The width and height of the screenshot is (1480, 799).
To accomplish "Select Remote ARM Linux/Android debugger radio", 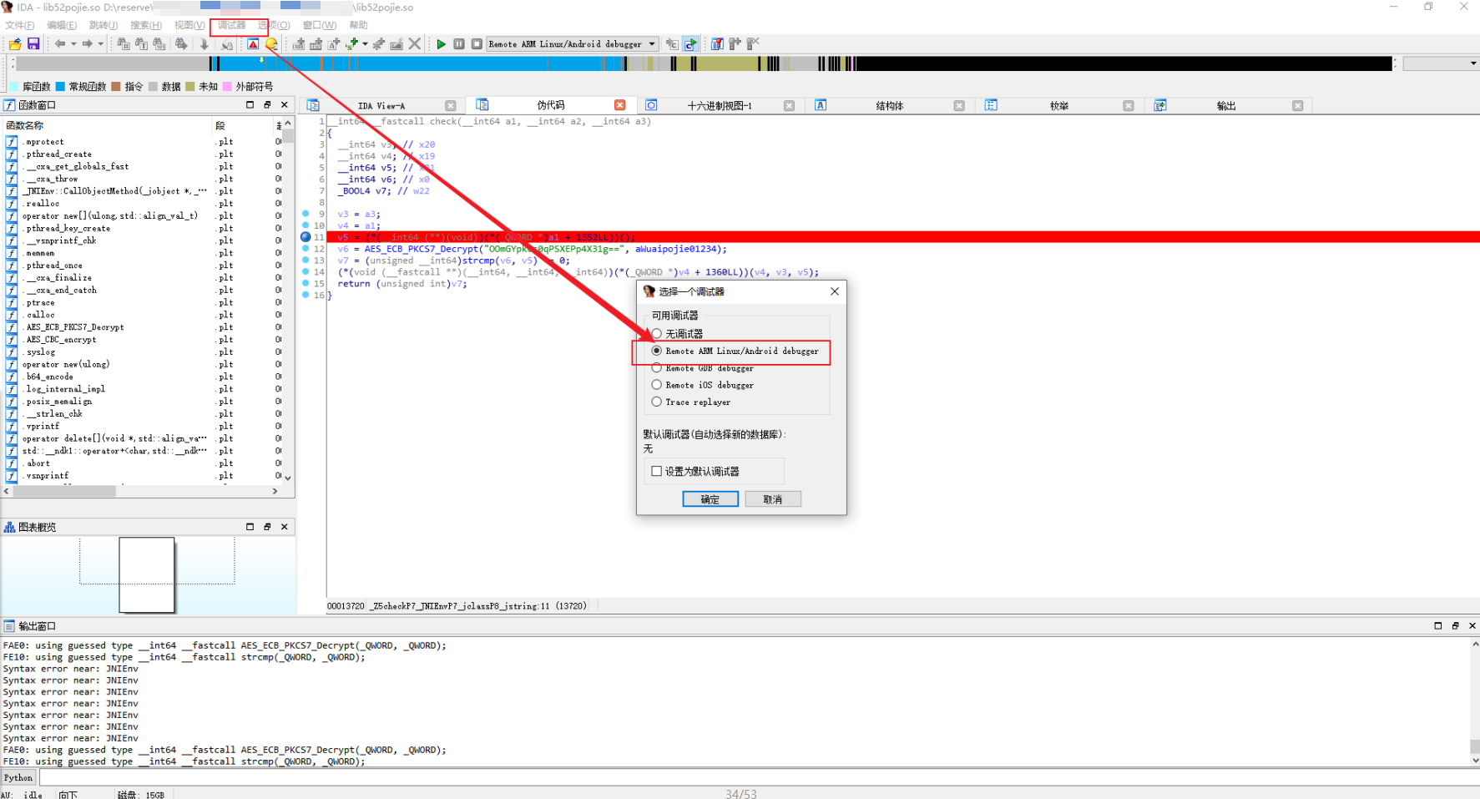I will coord(657,351).
